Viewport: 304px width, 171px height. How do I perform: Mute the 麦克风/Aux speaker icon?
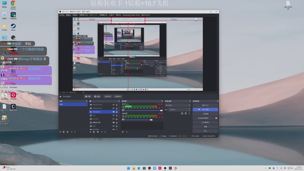coord(123,110)
